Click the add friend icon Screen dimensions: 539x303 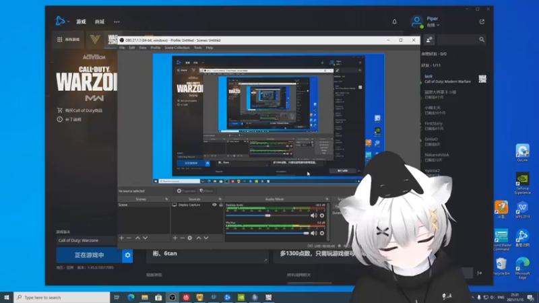(x=429, y=40)
